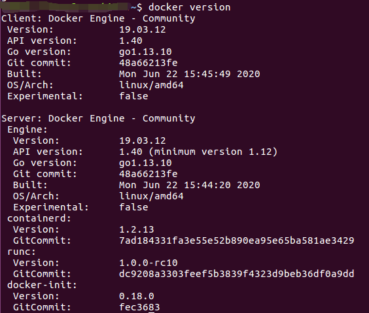Click the server Experimental value false
This screenshot has width=369, height=313.
click(x=133, y=207)
